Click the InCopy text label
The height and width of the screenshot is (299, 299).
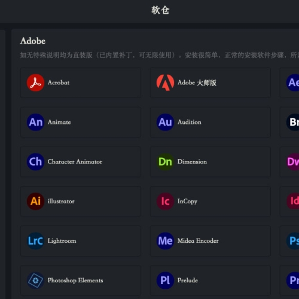pyautogui.click(x=187, y=202)
